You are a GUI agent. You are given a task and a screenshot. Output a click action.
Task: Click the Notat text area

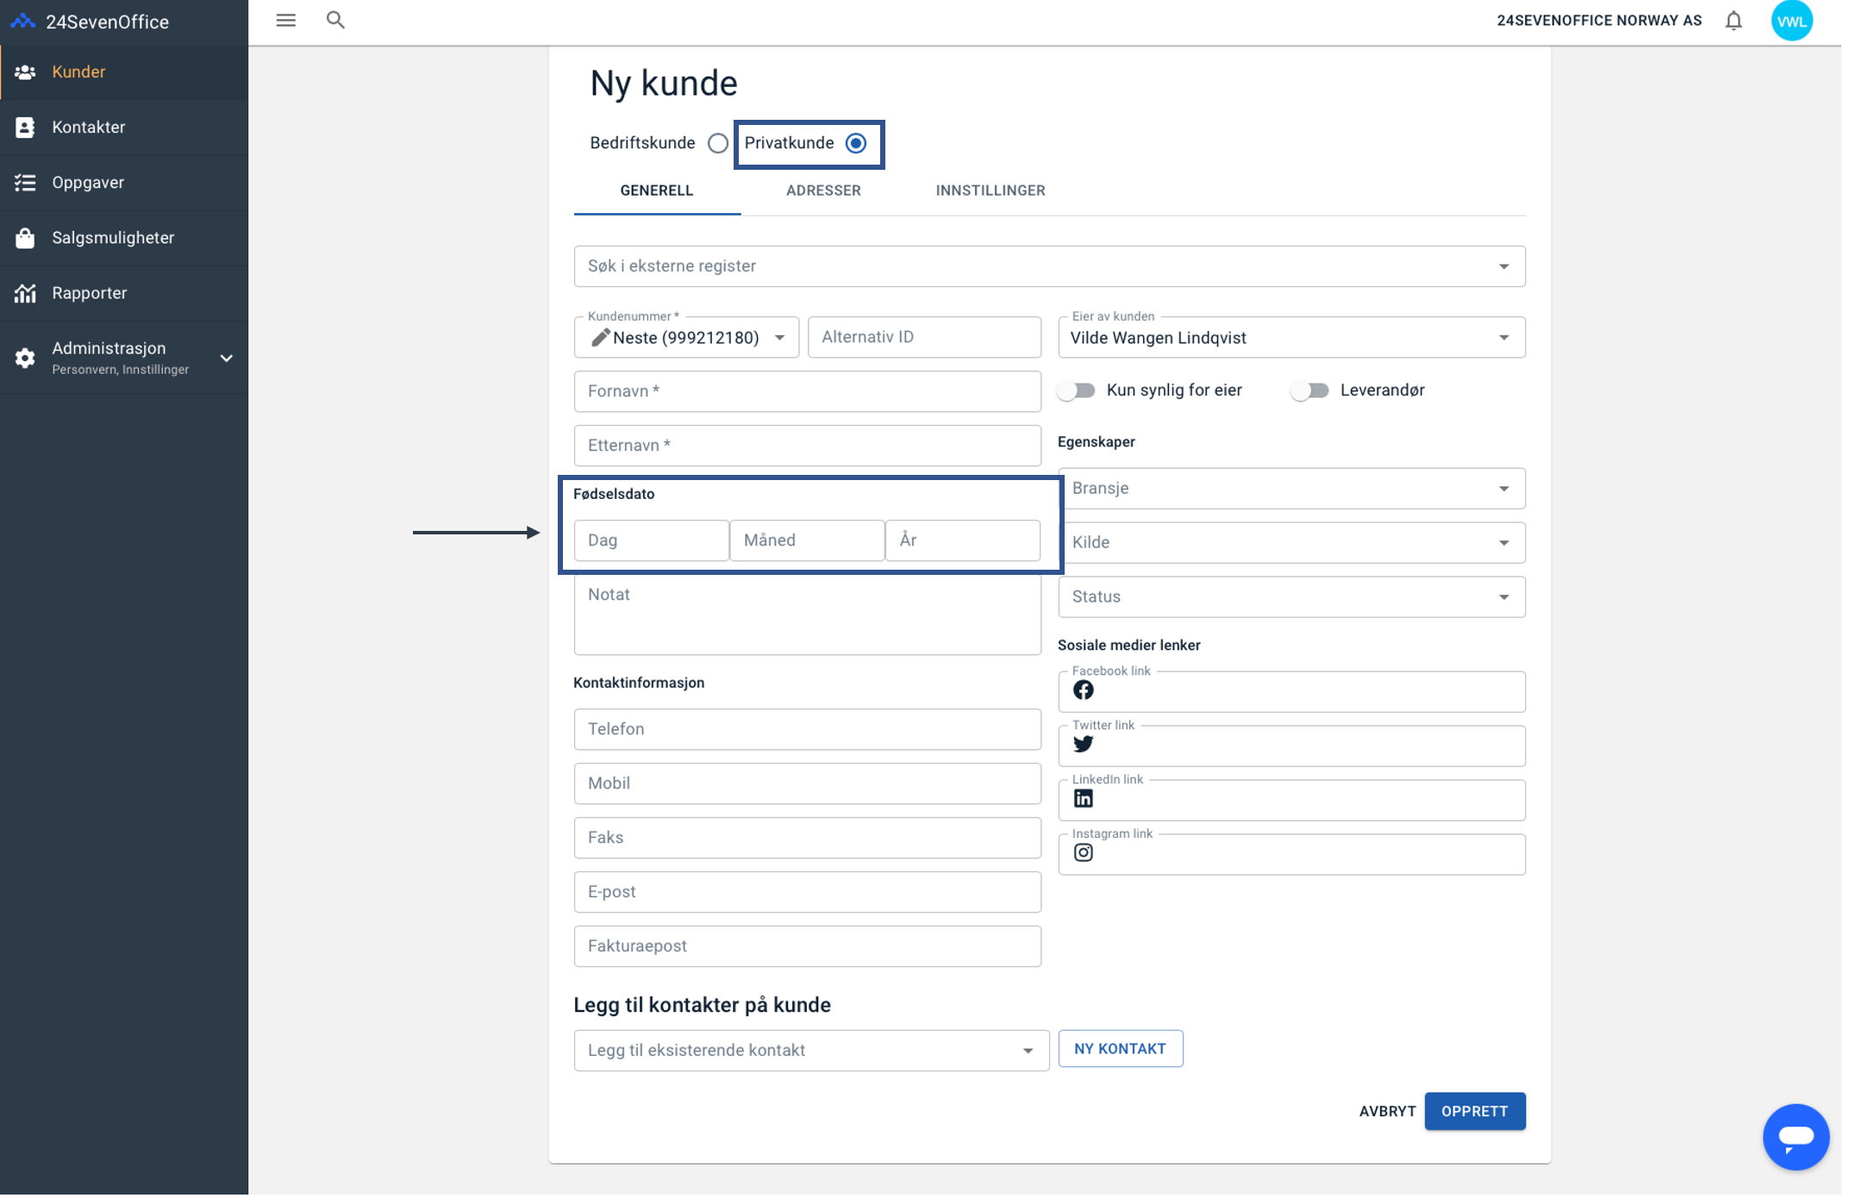click(807, 615)
